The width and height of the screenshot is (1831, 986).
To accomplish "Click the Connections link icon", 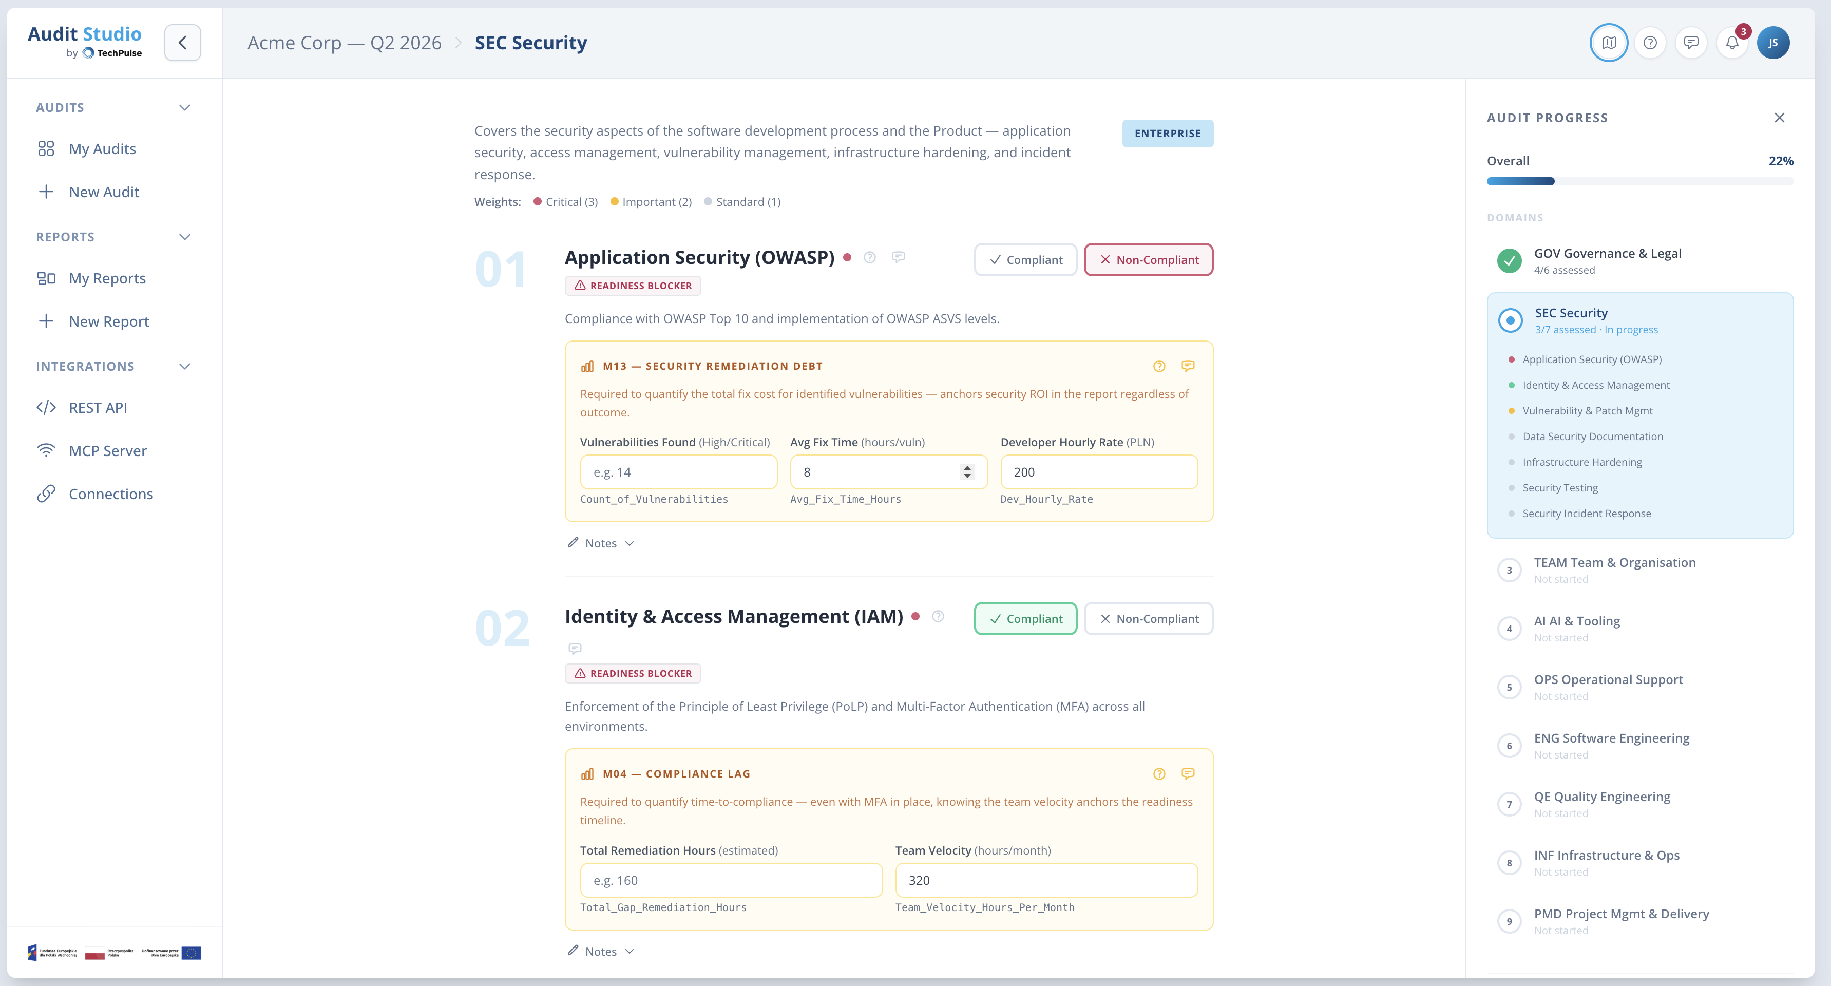I will 46,494.
